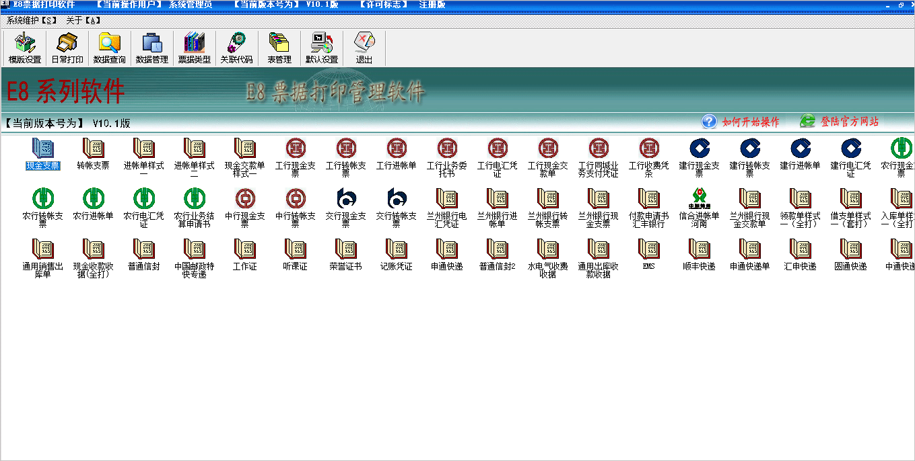The height and width of the screenshot is (461, 915).
Task: Select 工行同城业务支付凭证 icon
Action: [598, 157]
